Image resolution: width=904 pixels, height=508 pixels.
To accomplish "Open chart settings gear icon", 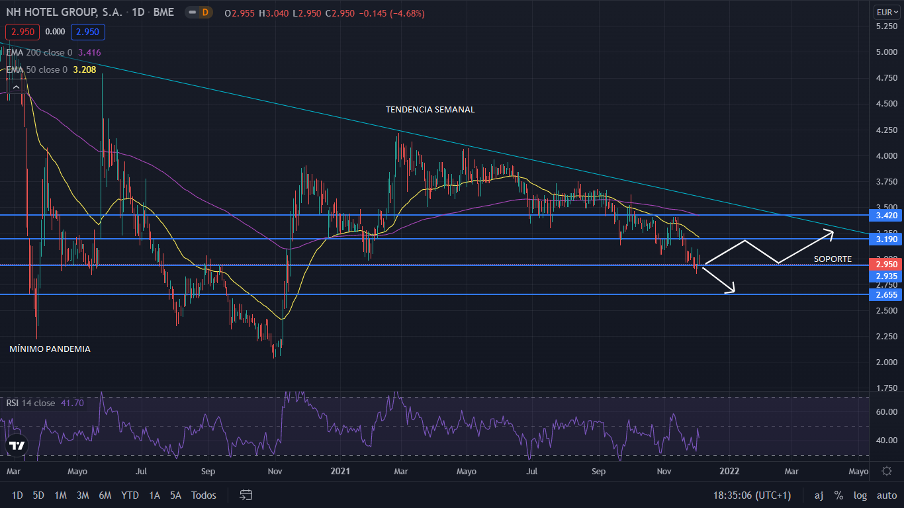I will pos(886,471).
